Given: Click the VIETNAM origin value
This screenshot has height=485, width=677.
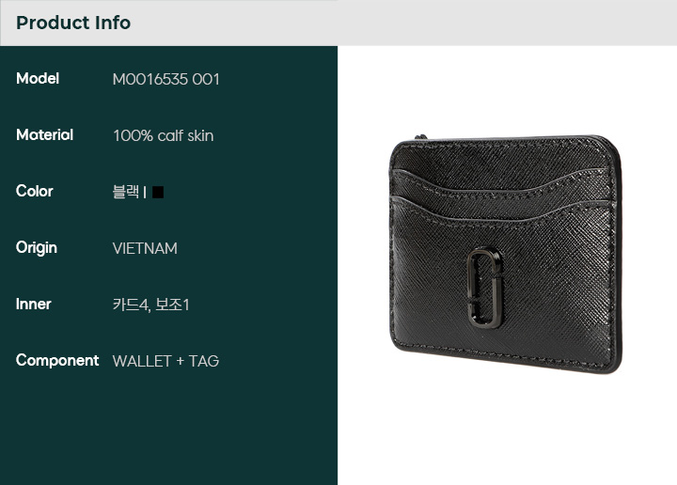Looking at the screenshot, I should [x=145, y=248].
